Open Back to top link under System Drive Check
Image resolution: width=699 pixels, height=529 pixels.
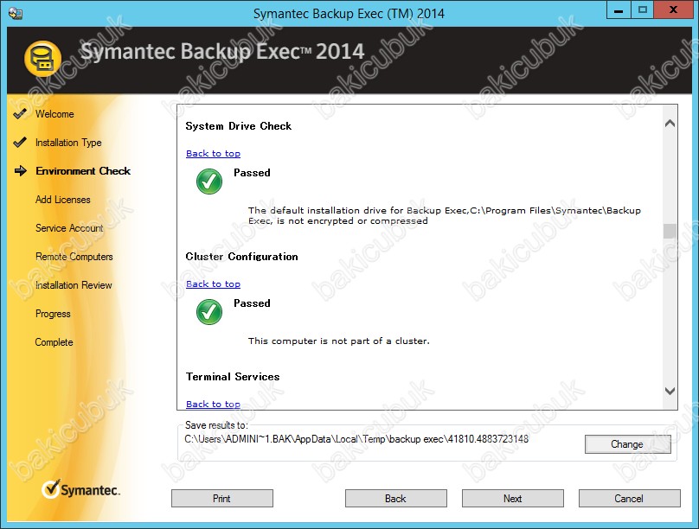click(x=213, y=154)
